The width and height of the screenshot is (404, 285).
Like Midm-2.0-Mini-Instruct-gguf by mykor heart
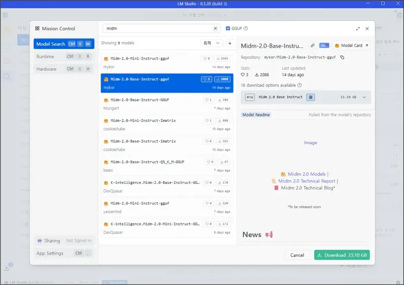click(x=207, y=59)
